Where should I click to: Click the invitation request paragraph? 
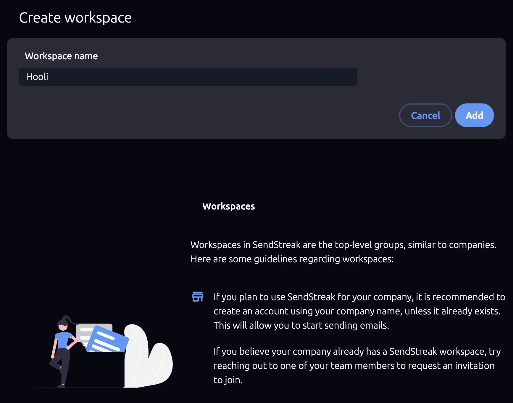click(355, 365)
